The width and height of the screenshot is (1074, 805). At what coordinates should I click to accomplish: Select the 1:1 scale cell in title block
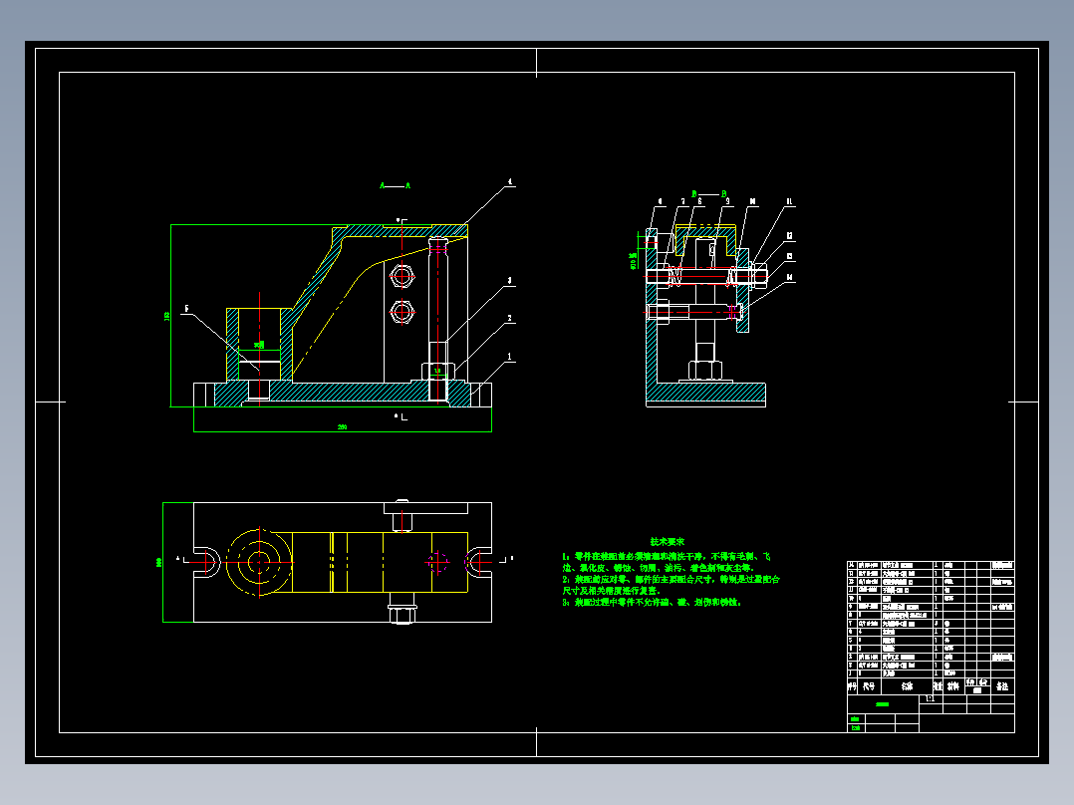tap(930, 699)
